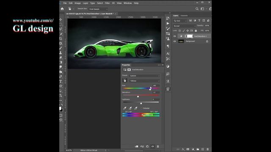
Task: Select the Hue/Saturation layer mask thumbnail
Action: coord(190,36)
